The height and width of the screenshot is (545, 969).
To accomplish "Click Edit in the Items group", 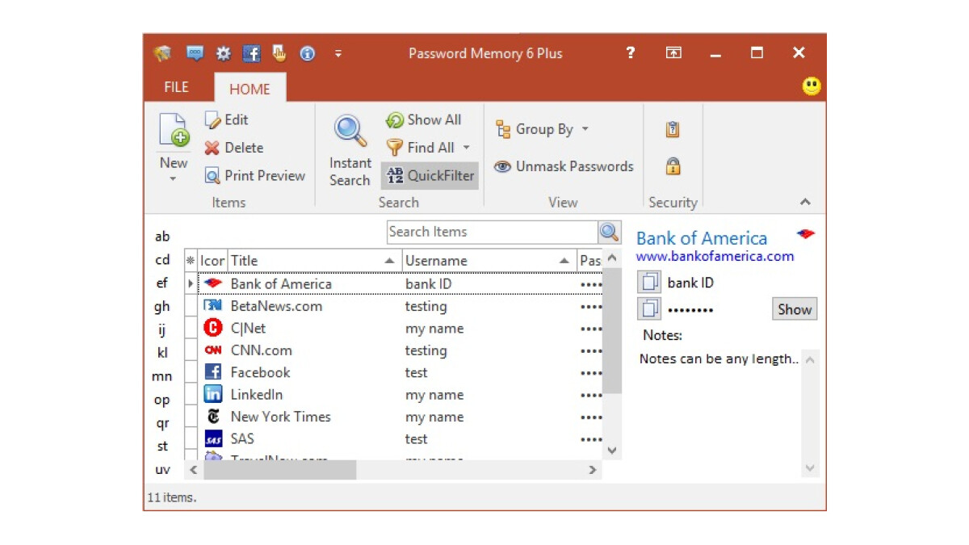I will point(226,119).
